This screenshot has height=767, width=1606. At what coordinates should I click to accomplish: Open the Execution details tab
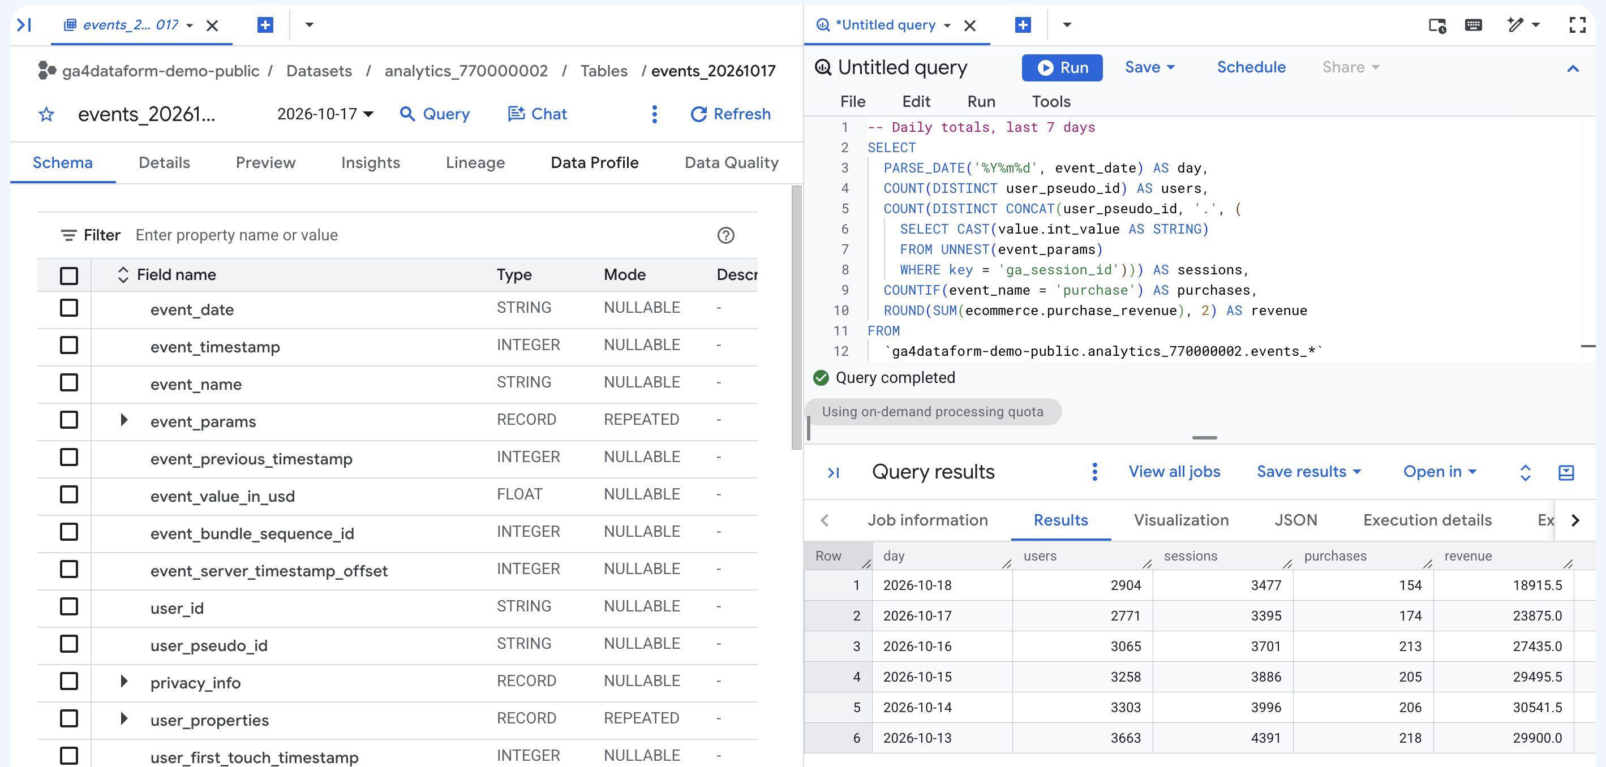coord(1427,520)
